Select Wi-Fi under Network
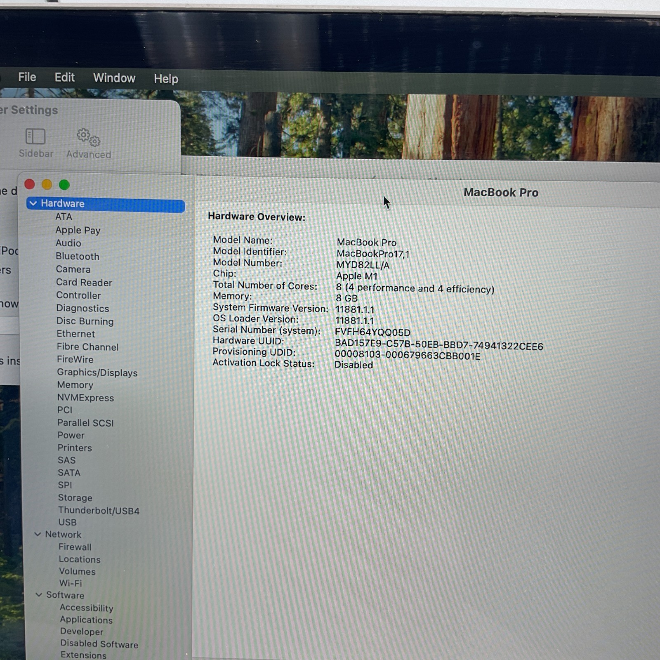The width and height of the screenshot is (660, 660). [x=71, y=583]
